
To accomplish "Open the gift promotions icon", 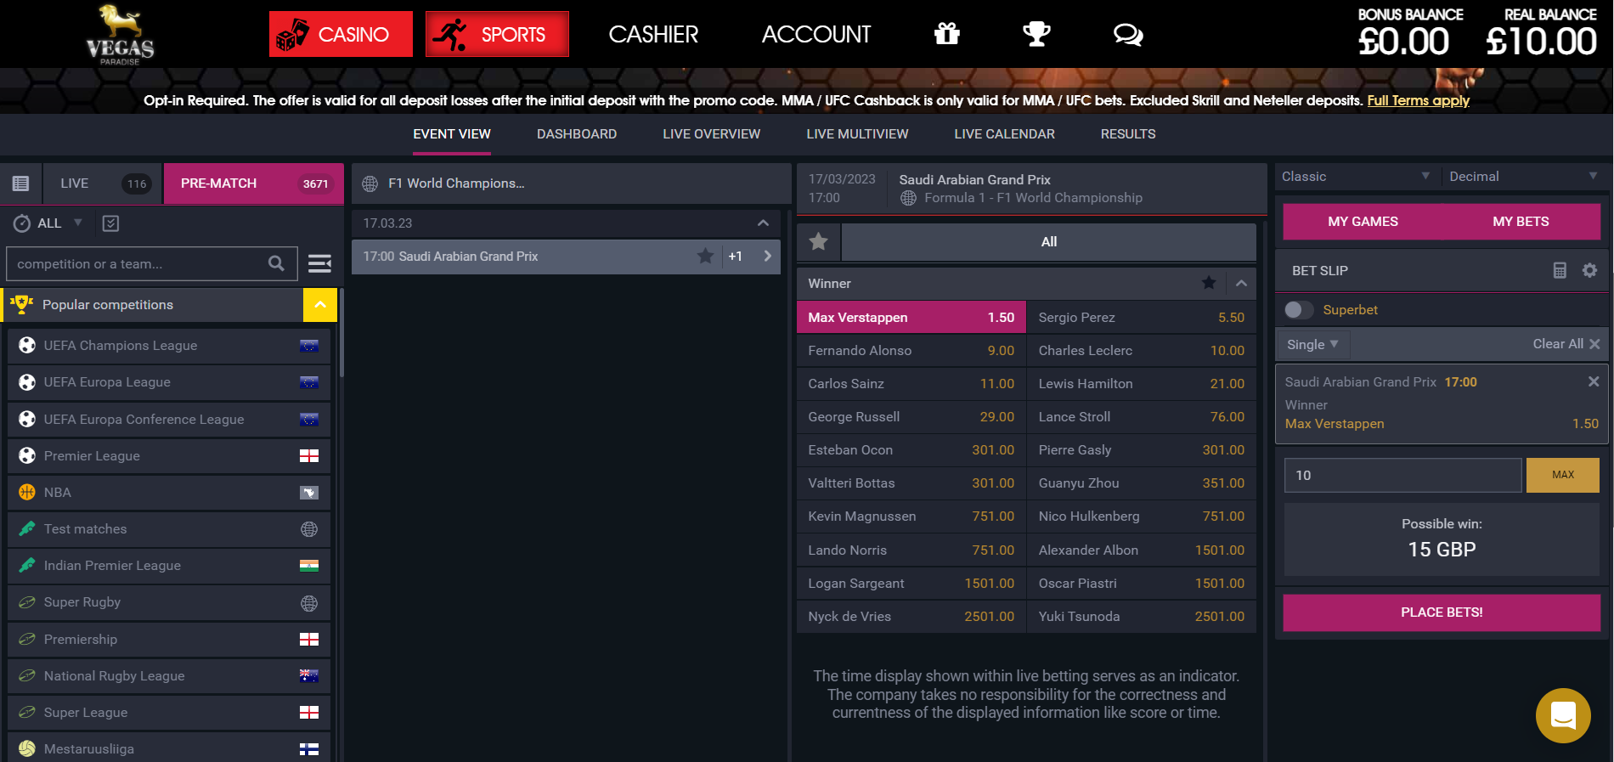I will coord(947,34).
